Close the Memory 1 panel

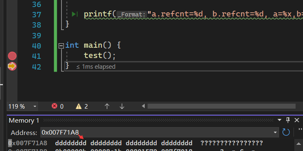click(x=297, y=120)
